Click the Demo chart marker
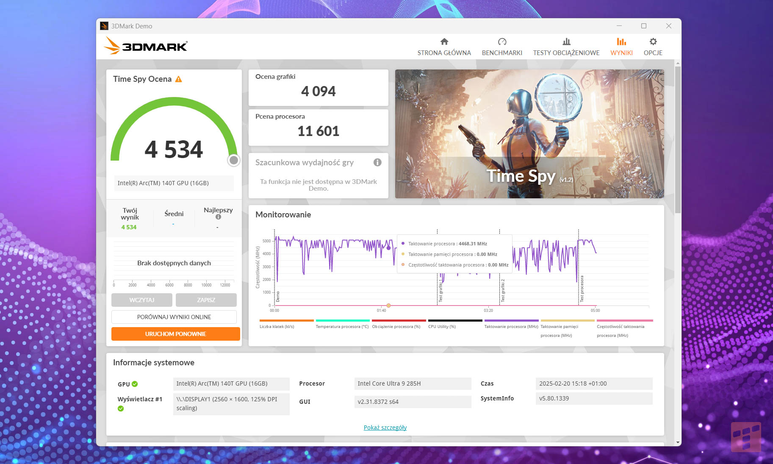Image resolution: width=773 pixels, height=464 pixels. tap(278, 297)
